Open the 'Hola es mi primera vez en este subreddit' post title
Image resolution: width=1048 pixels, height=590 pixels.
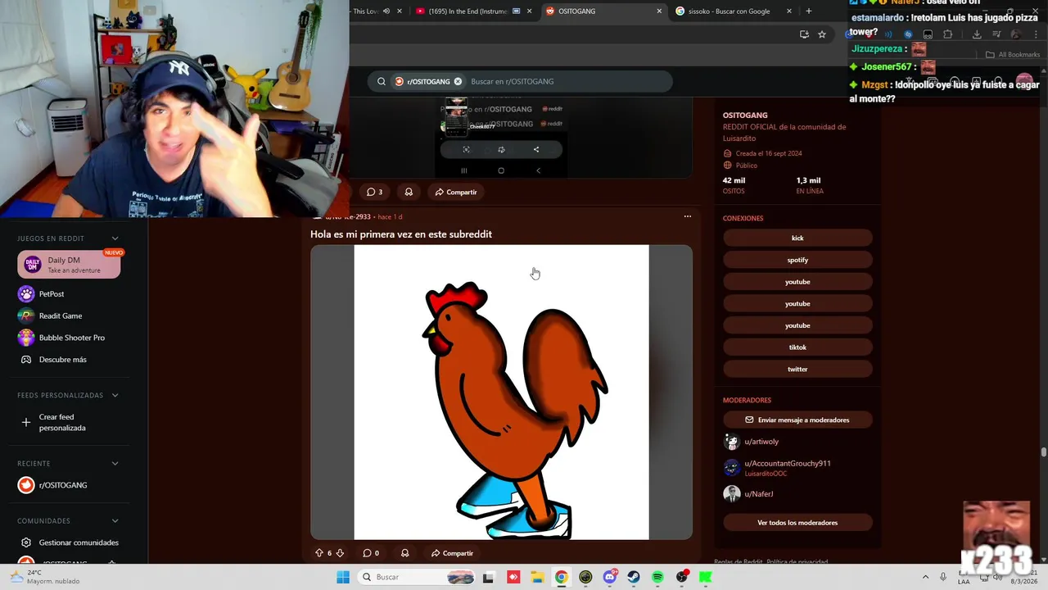pyautogui.click(x=401, y=234)
